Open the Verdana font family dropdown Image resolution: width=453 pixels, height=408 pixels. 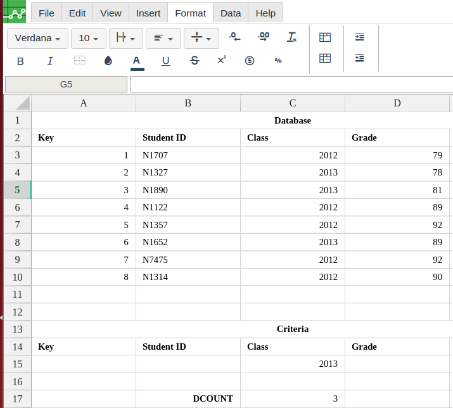37,39
